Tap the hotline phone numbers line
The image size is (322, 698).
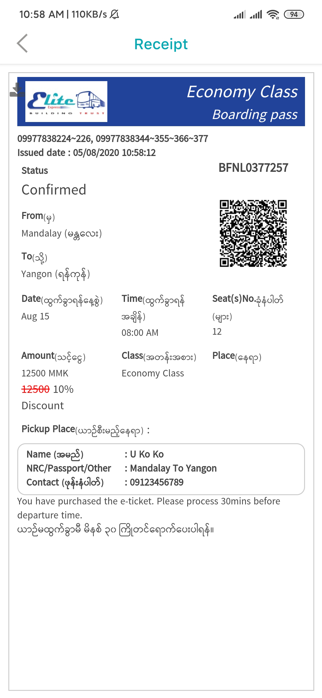coord(113,139)
